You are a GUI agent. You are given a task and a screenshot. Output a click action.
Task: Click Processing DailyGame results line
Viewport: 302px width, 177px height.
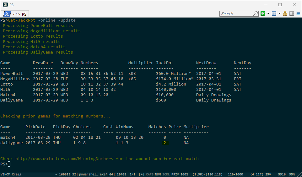38,52
